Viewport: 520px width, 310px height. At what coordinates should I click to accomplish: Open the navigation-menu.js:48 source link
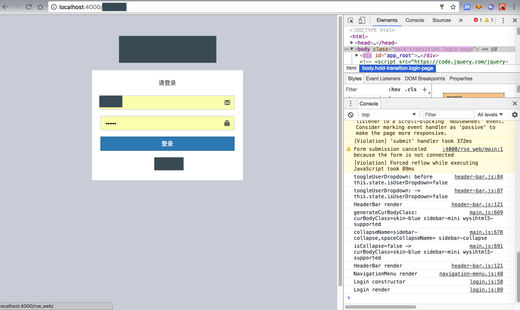(471, 274)
